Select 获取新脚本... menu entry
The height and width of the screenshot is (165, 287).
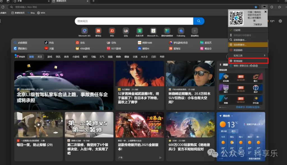pos(248,40)
